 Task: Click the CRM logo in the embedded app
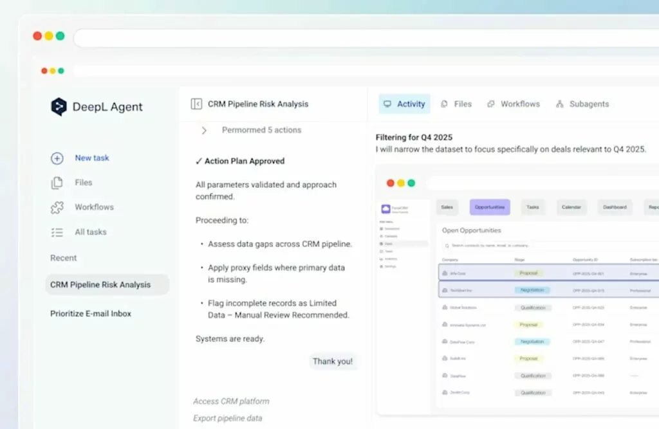click(x=385, y=207)
